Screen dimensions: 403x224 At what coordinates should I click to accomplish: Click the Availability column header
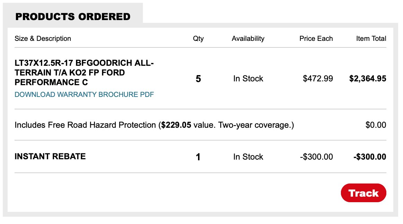tap(248, 38)
